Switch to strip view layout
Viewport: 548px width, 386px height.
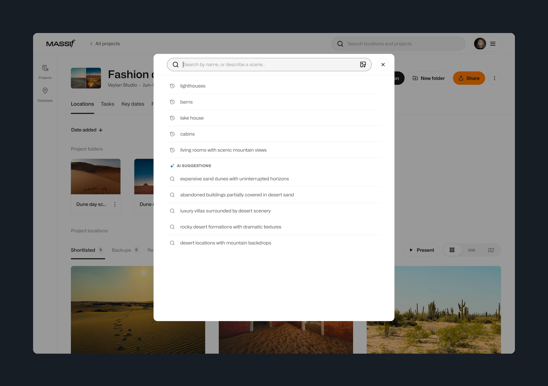pyautogui.click(x=471, y=250)
